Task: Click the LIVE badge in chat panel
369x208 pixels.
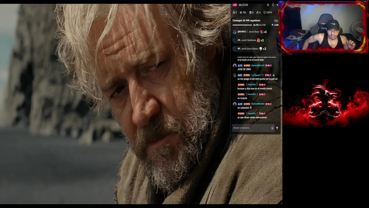Action: click(x=235, y=5)
